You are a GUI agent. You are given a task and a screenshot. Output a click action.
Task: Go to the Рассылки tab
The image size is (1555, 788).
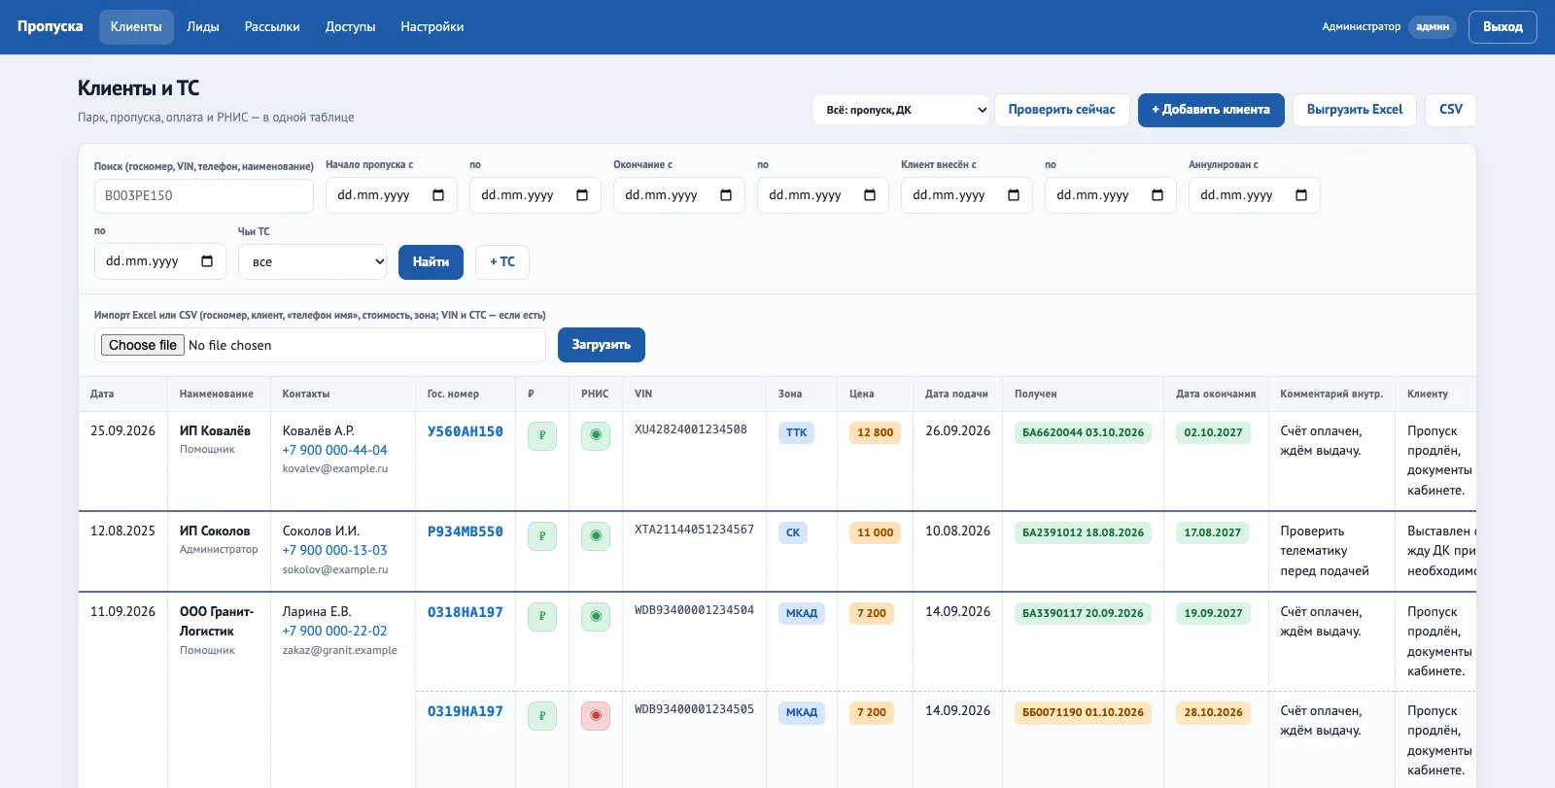[x=272, y=27]
